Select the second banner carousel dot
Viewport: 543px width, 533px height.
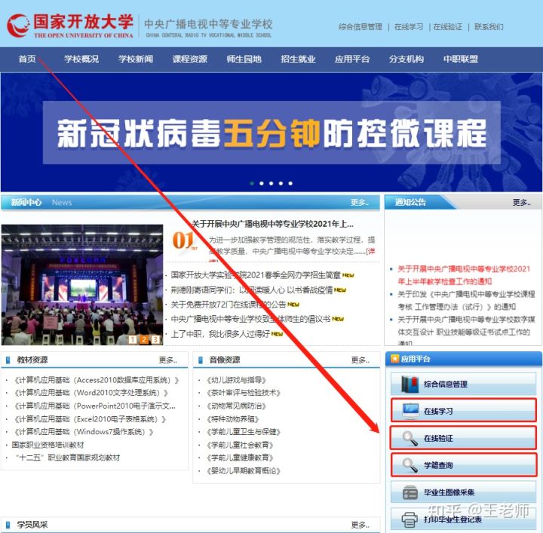pos(261,183)
